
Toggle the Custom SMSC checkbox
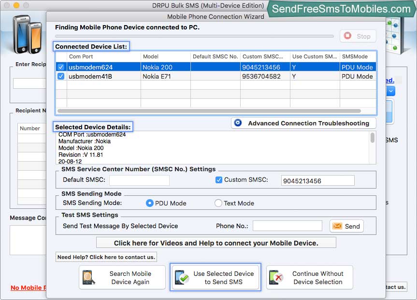[218, 180]
